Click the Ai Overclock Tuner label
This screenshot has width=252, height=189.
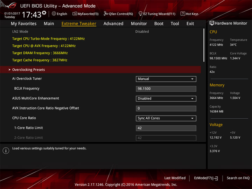point(27,78)
